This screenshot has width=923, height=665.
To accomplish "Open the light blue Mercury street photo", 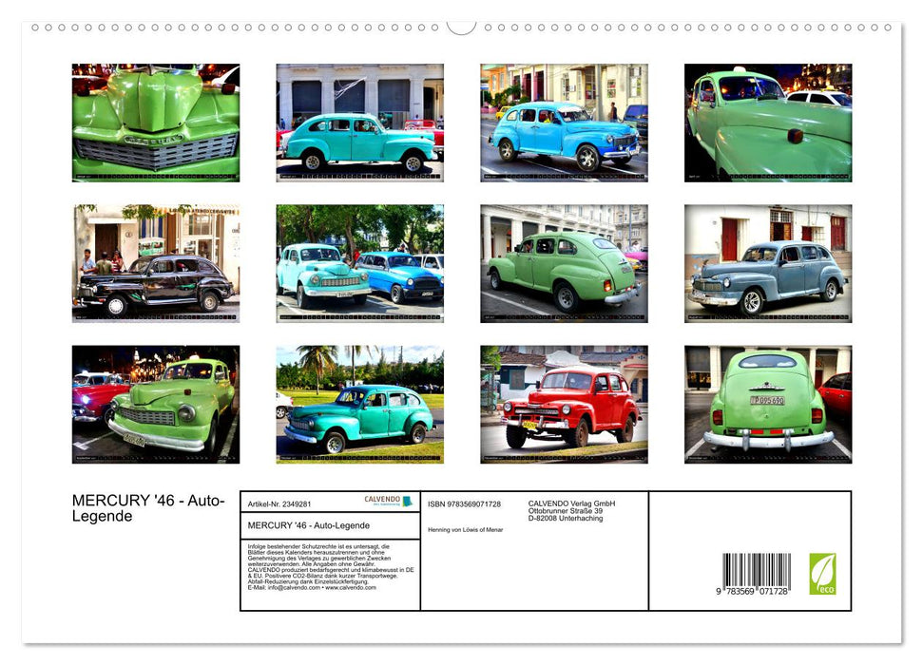I will click(x=564, y=123).
